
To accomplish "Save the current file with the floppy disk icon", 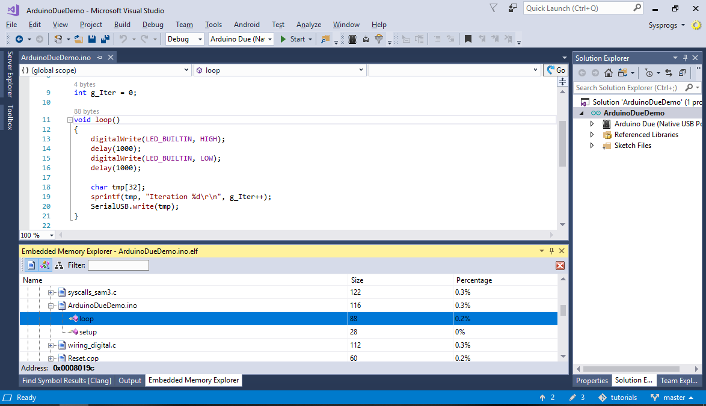I will 92,39.
